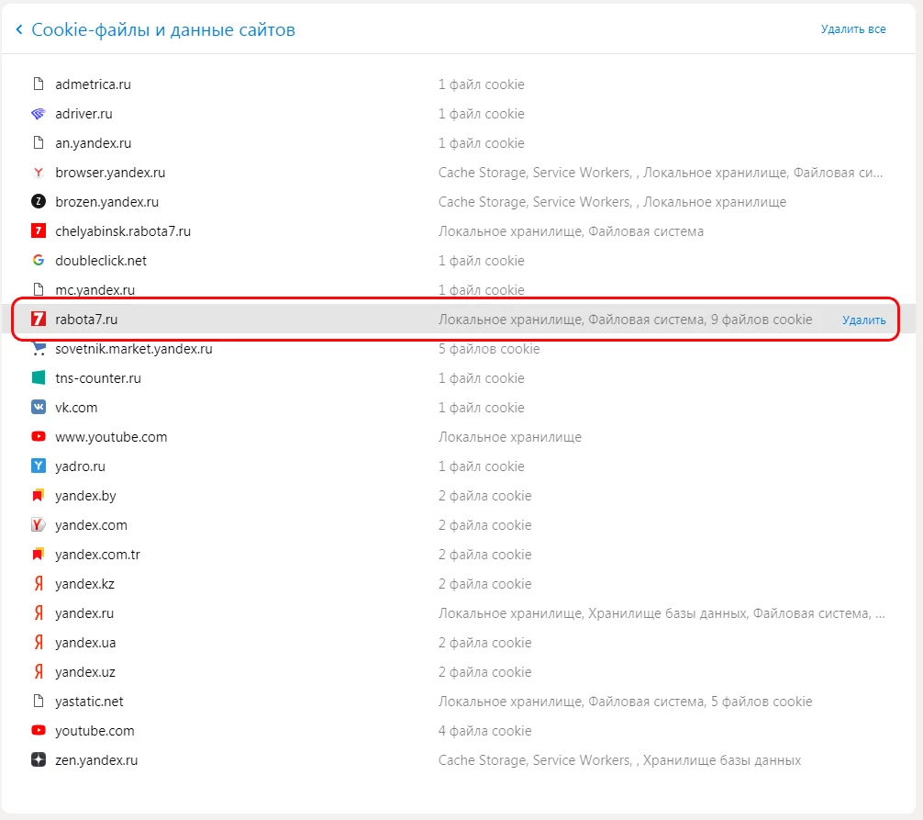
Task: Click the sovetnik.market.yandex.ru cart icon
Action: click(x=38, y=349)
